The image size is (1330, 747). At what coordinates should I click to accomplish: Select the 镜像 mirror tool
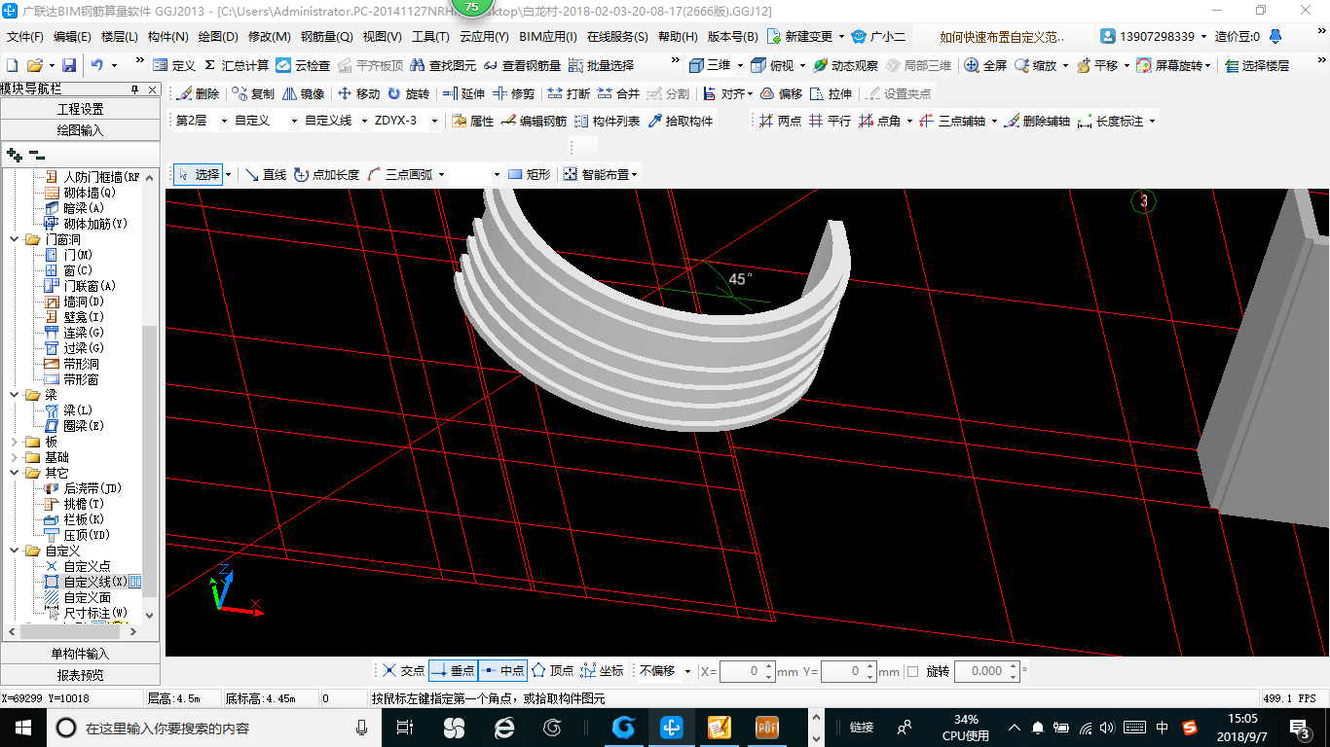click(304, 94)
